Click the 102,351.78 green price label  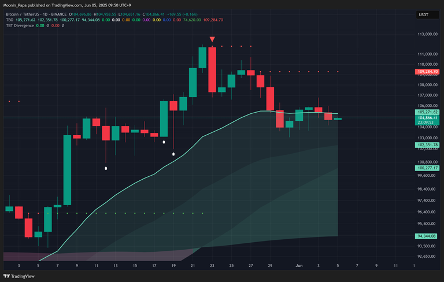[x=428, y=144]
